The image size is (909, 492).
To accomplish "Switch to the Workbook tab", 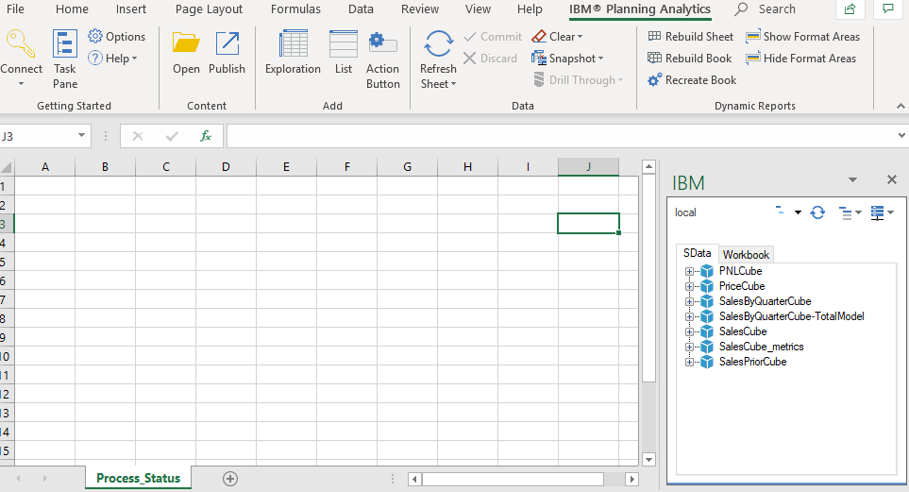I will 746,255.
